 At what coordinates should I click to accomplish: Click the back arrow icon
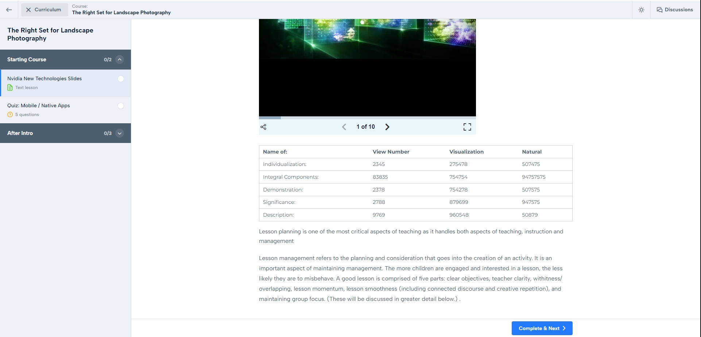[9, 10]
